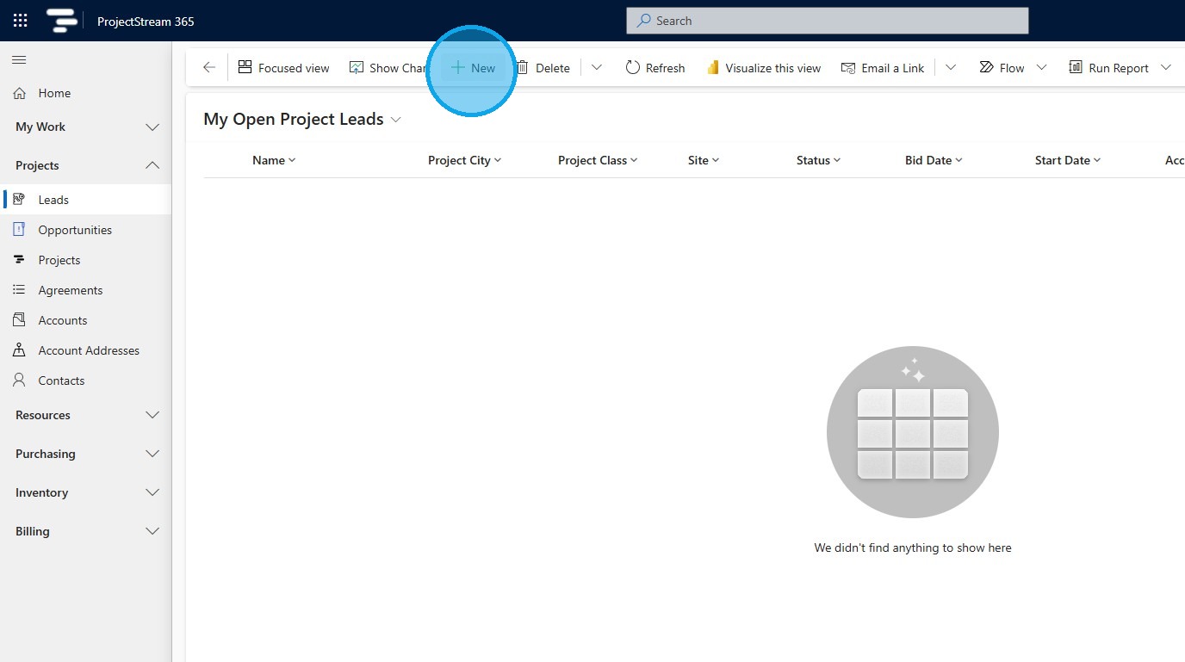
Task: Click the Run Report icon
Action: point(1076,67)
